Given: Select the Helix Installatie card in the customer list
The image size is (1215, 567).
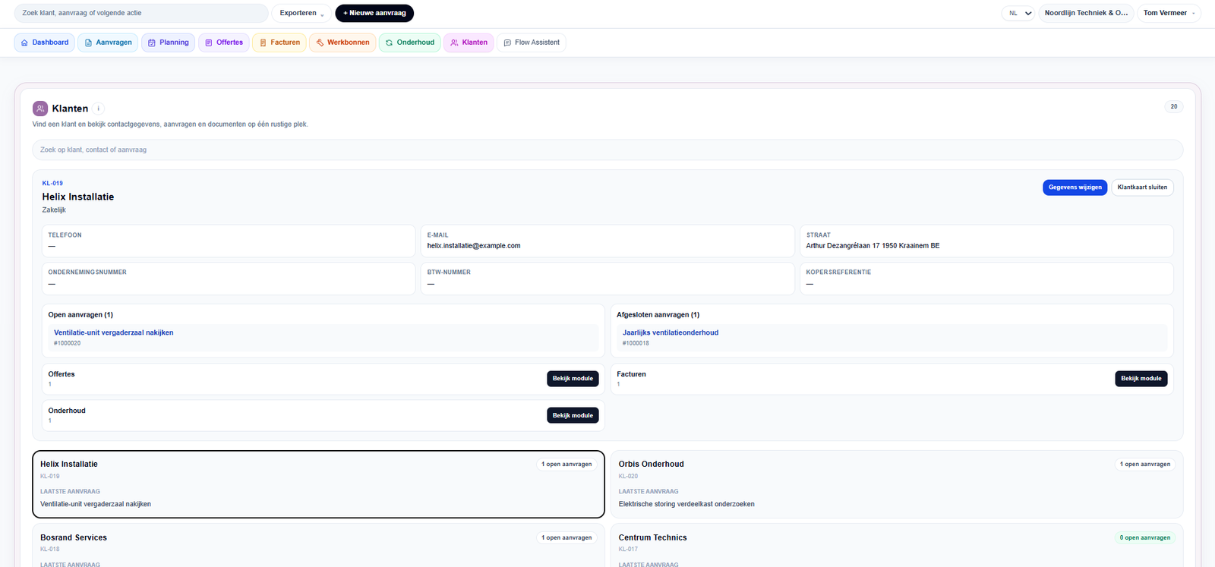Looking at the screenshot, I should [318, 484].
